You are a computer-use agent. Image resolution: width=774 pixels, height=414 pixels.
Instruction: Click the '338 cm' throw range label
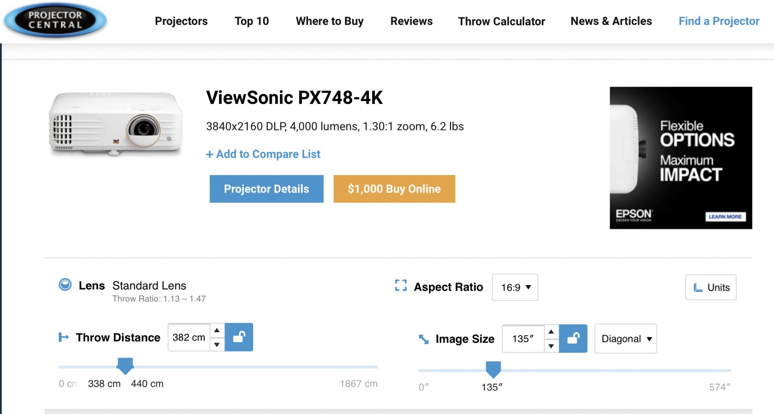coord(104,384)
